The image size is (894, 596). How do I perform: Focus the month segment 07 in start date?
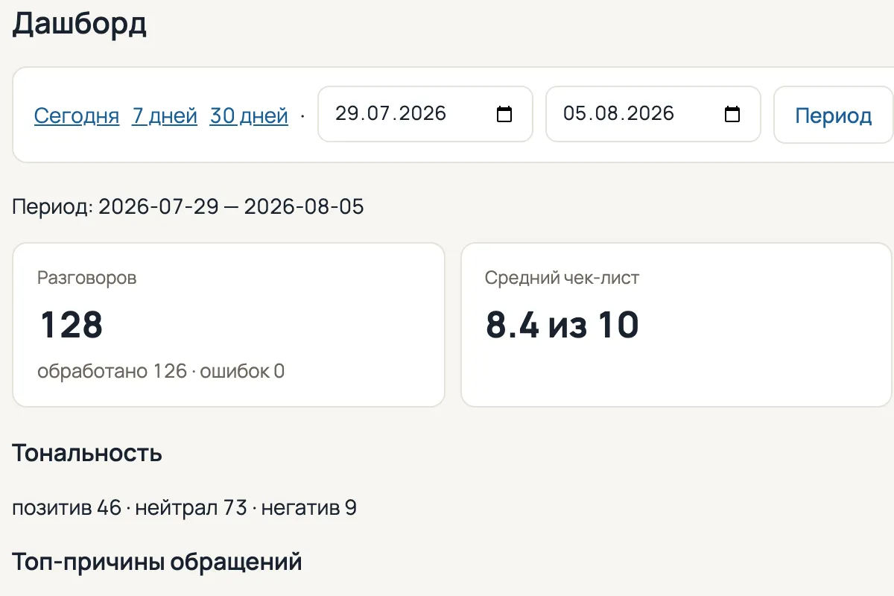coord(374,113)
